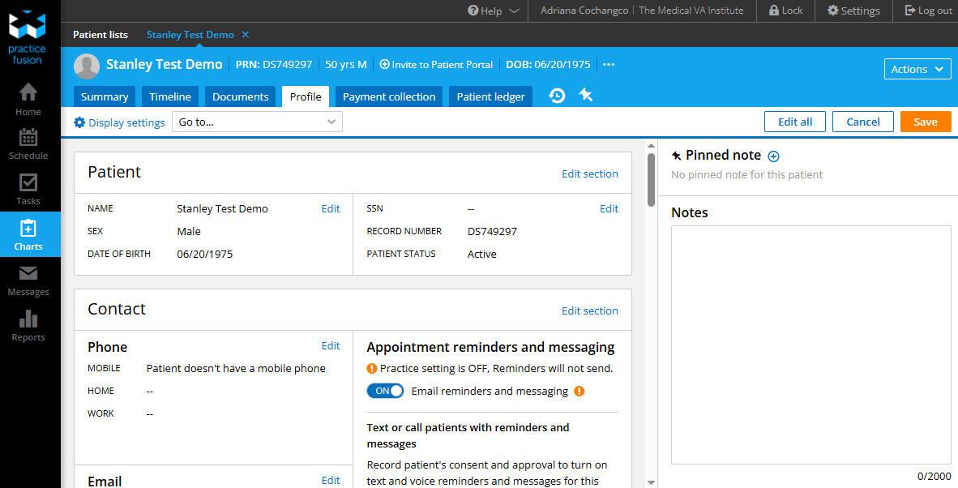Click orange warning icon beside Practice setting

point(371,368)
